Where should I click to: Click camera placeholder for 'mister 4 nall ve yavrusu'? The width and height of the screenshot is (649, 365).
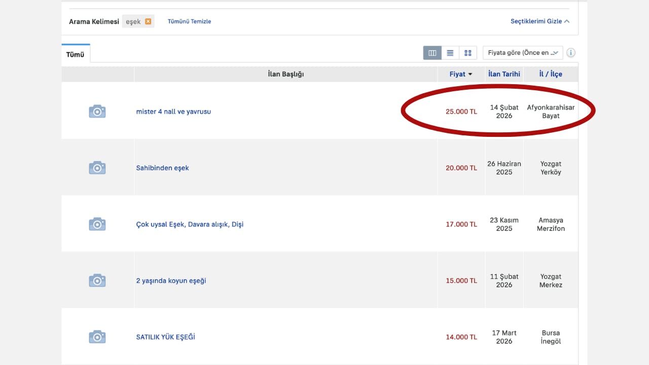[x=97, y=112]
